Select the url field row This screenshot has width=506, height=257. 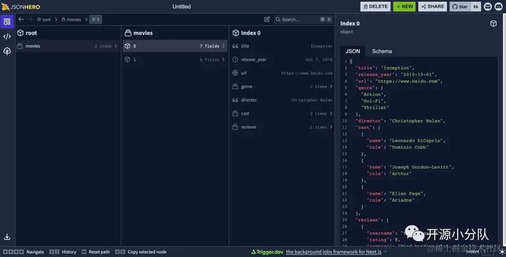click(x=282, y=73)
